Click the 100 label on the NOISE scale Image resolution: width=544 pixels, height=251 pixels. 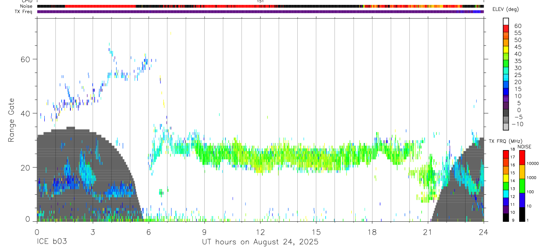(x=529, y=192)
